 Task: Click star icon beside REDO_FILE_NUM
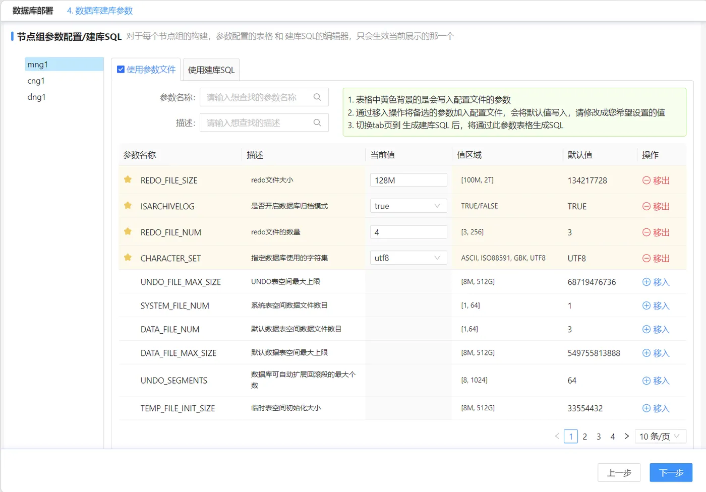click(x=128, y=232)
